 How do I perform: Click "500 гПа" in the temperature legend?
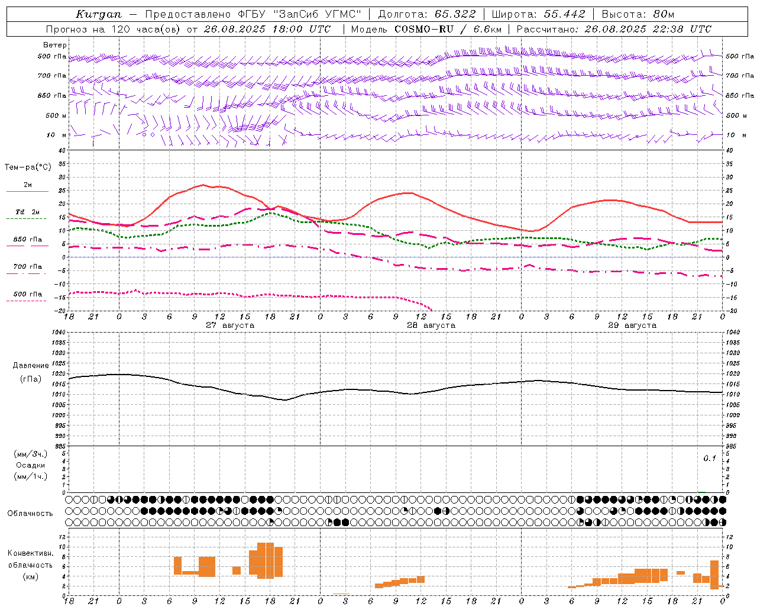(x=28, y=294)
